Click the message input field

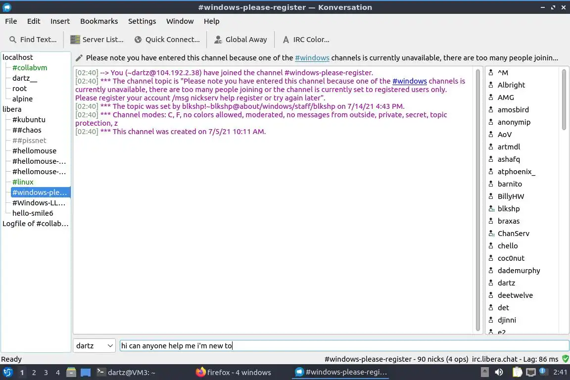tap(344, 345)
